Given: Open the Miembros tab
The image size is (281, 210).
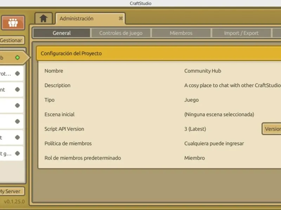Looking at the screenshot, I should coord(181,33).
